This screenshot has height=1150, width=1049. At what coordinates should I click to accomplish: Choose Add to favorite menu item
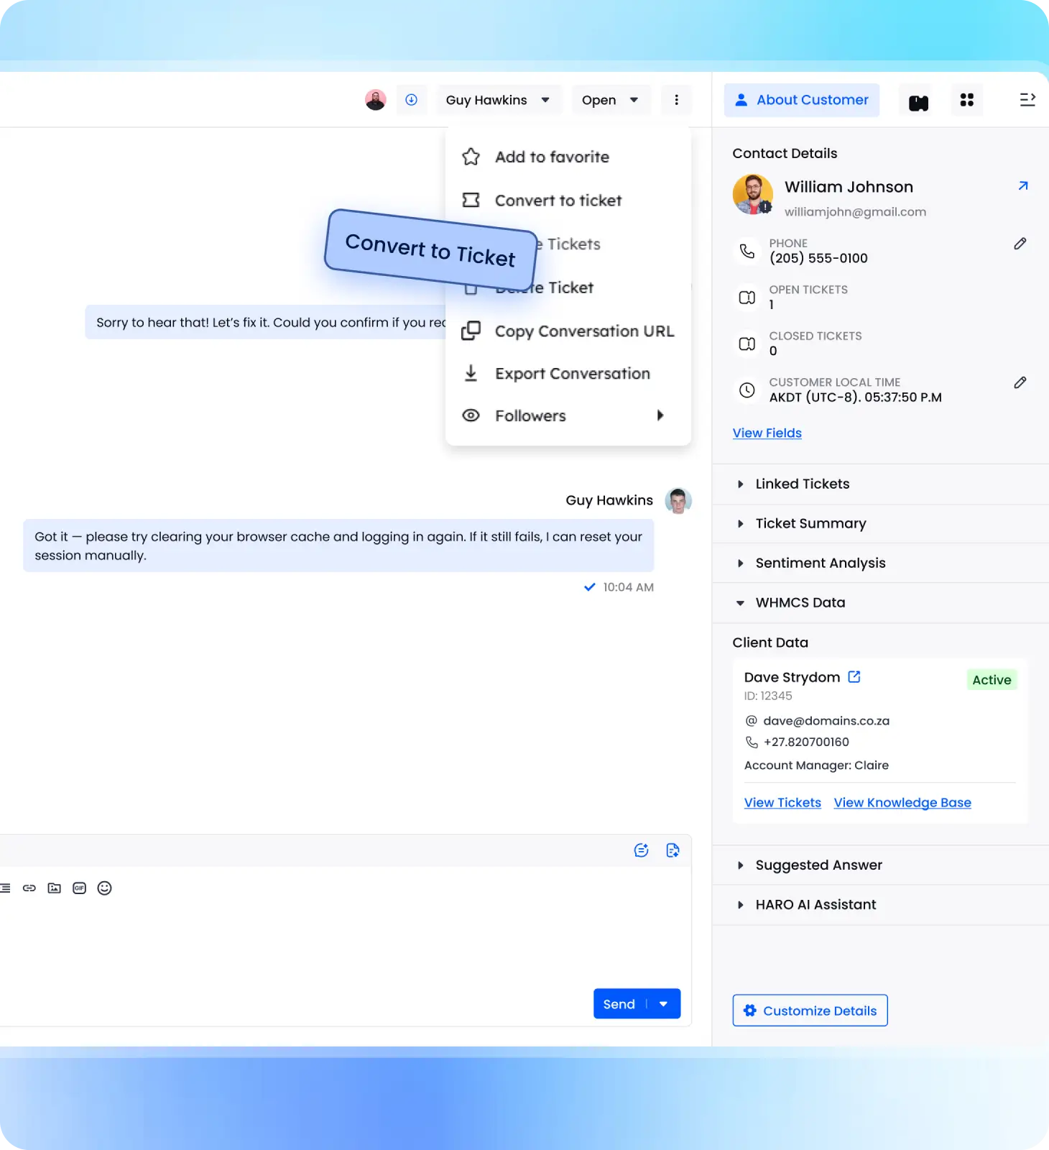pyautogui.click(x=568, y=157)
